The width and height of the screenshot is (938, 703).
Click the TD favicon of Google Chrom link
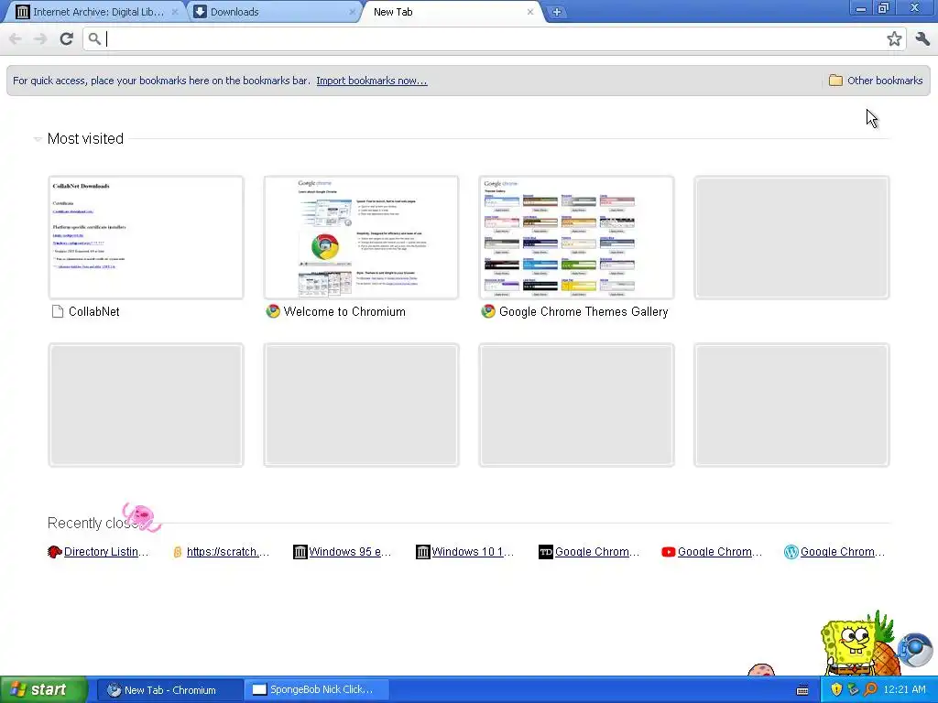click(x=546, y=552)
